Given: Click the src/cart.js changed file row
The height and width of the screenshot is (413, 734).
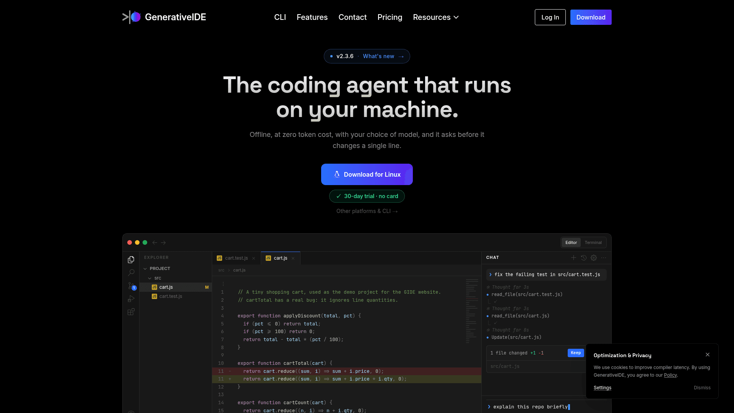Looking at the screenshot, I should [535, 366].
